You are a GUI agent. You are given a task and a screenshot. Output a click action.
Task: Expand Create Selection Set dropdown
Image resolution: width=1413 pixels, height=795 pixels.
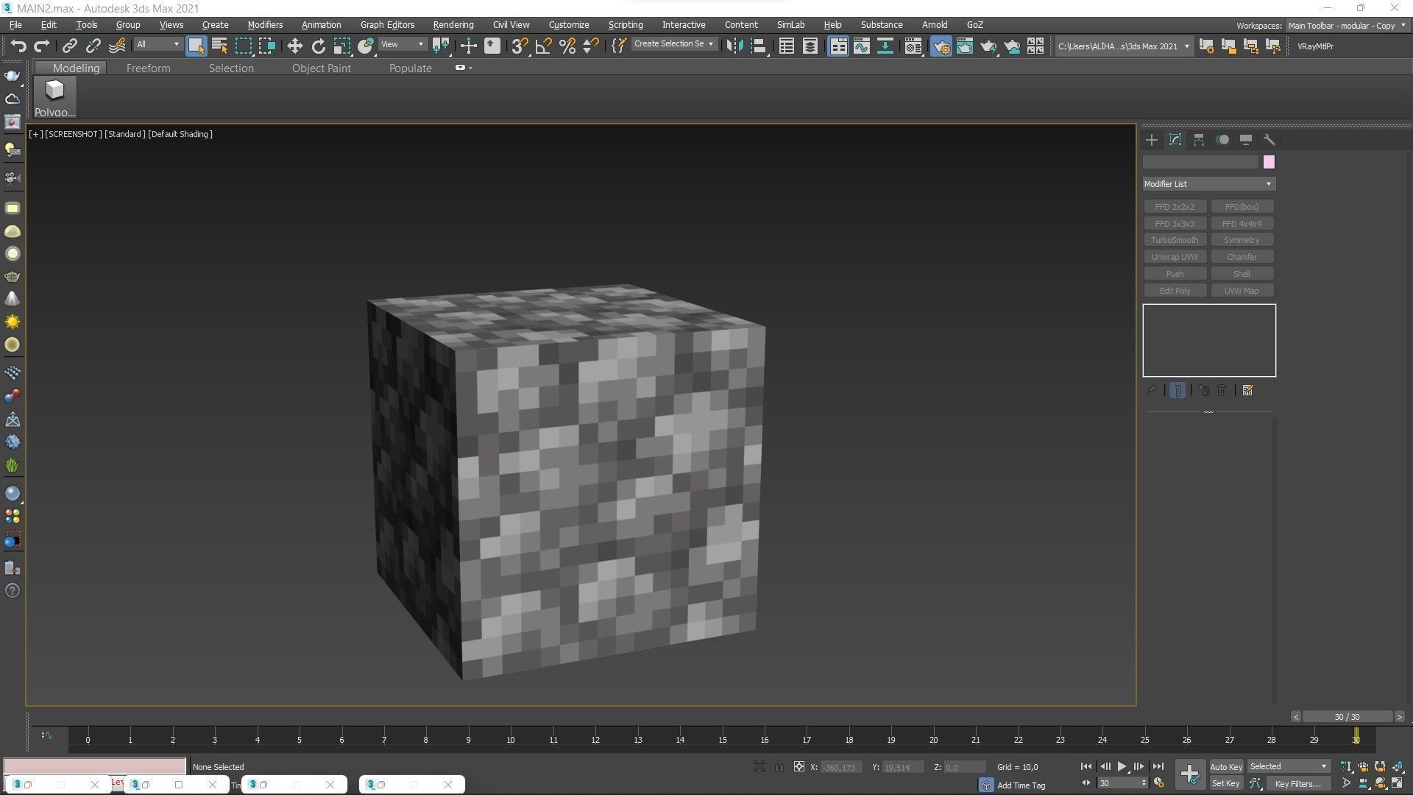[673, 44]
